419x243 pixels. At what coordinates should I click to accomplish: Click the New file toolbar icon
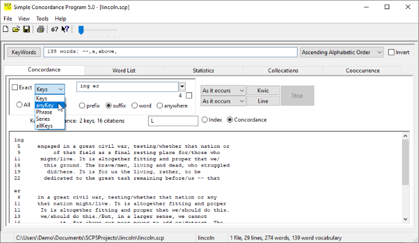tap(7, 30)
